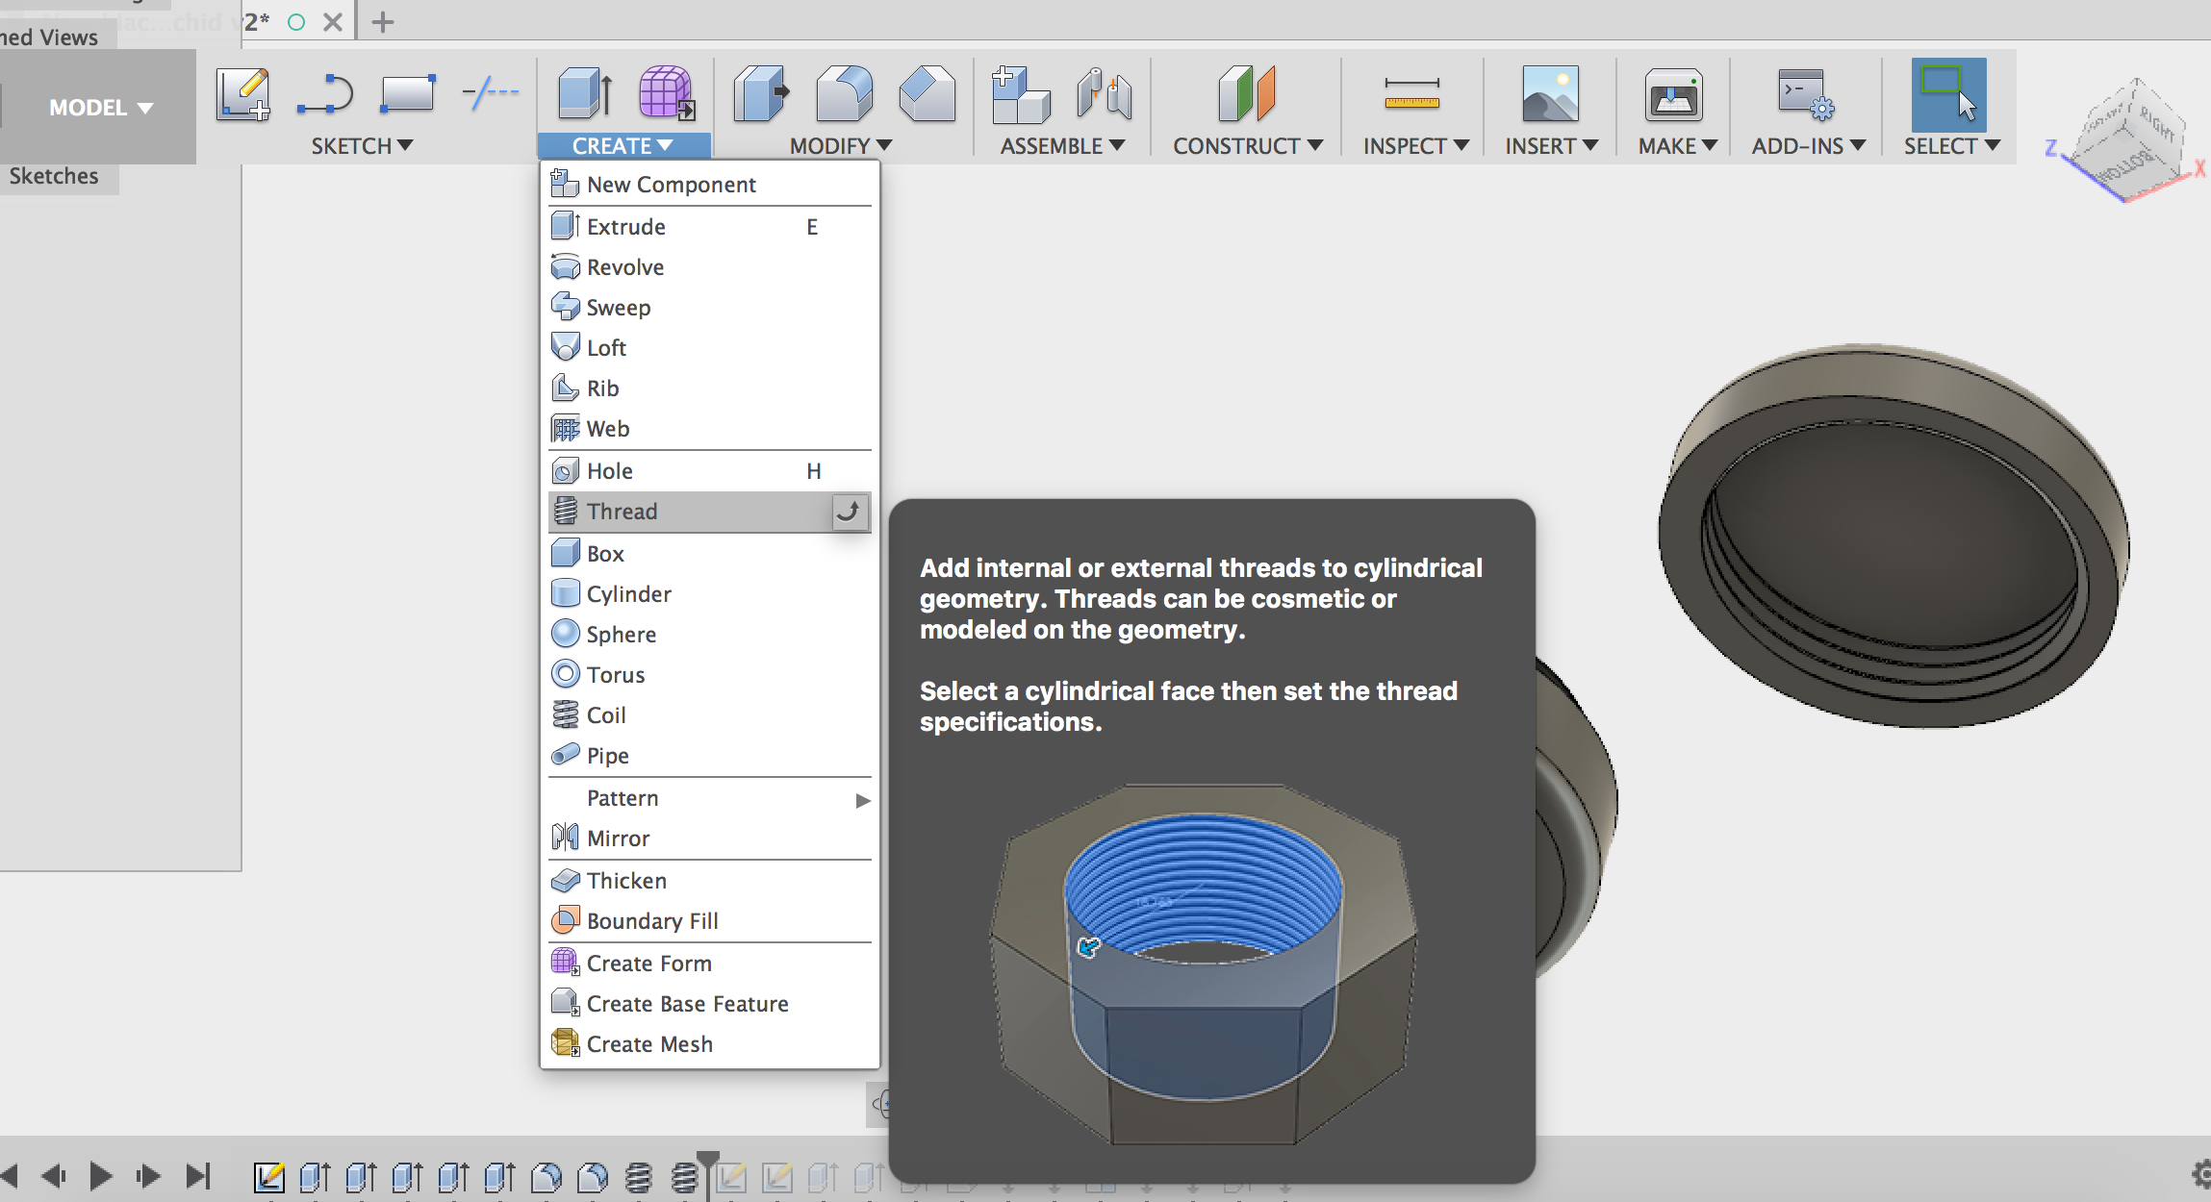Choose Rib from the CREATE menu
Viewport: 2211px width, 1202px height.
pyautogui.click(x=710, y=388)
